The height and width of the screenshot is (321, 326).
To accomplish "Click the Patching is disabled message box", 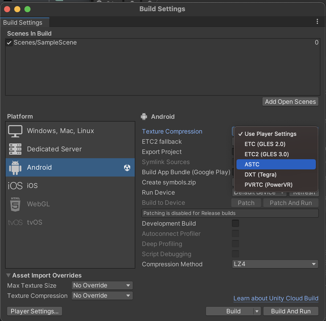I will (x=230, y=213).
